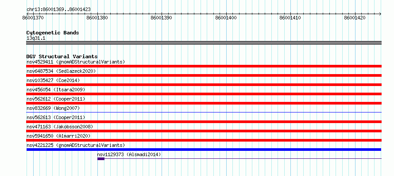Click ruler position 86001420
Image resolution: width=394 pixels, height=176 pixels.
(355, 18)
